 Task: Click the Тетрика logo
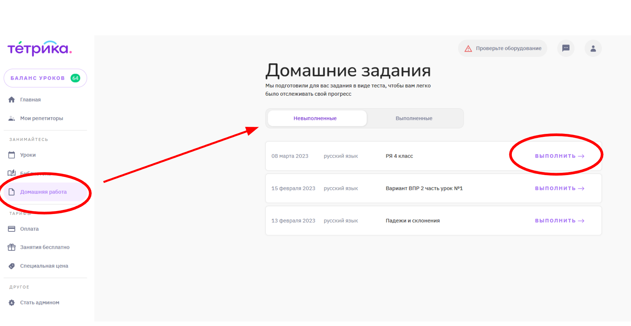(40, 49)
